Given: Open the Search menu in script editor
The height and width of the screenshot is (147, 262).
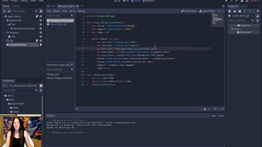Looking at the screenshot, I should click(x=56, y=11).
